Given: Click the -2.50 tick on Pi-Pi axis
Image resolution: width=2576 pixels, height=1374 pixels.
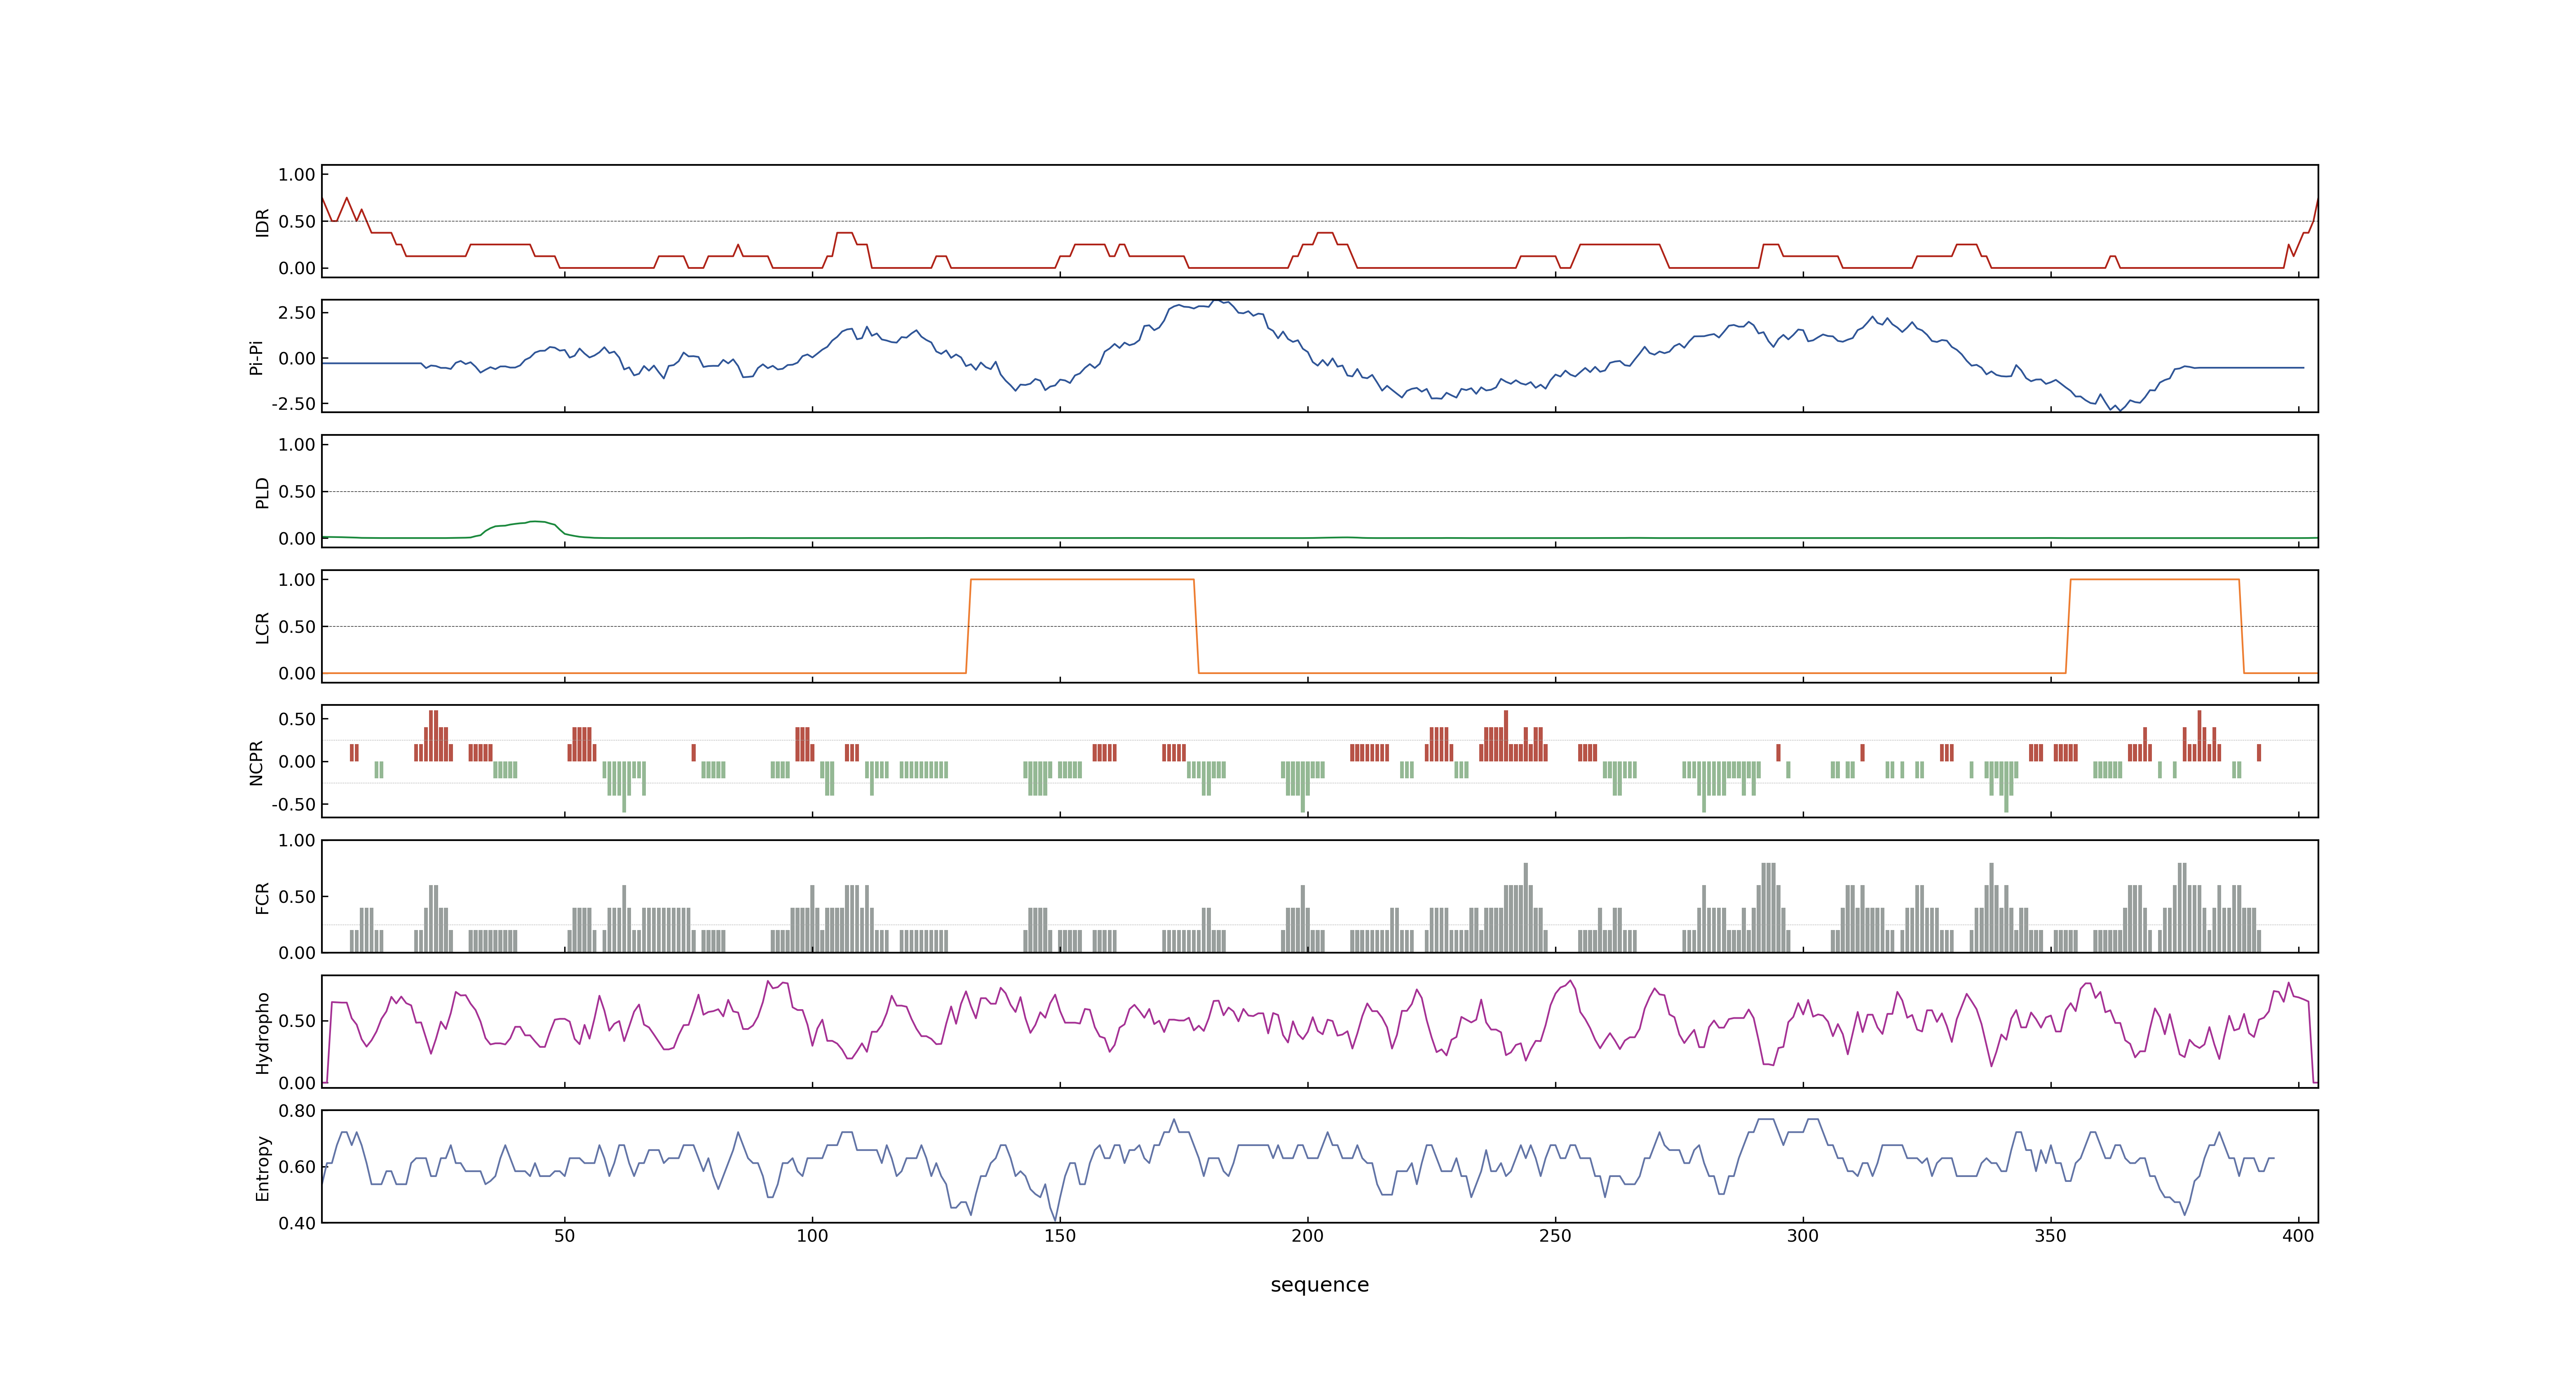Looking at the screenshot, I should [294, 404].
